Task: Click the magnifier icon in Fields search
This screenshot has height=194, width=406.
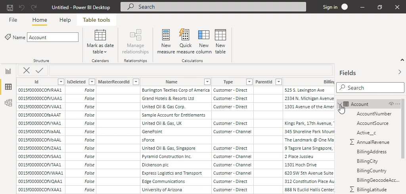Action: click(x=342, y=87)
